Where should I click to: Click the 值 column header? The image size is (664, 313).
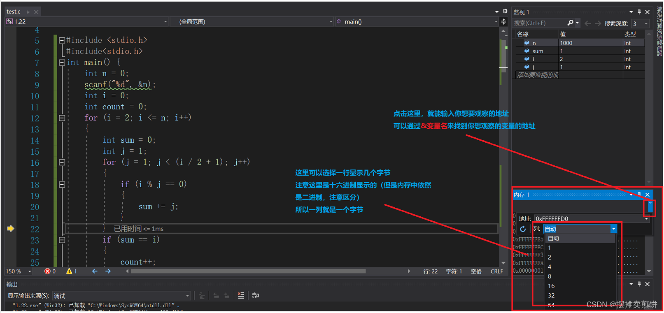pos(563,34)
